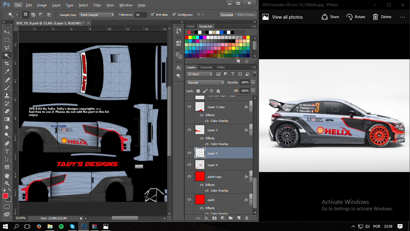410x231 pixels.
Task: Open the Normal blend mode dropdown
Action: point(205,82)
